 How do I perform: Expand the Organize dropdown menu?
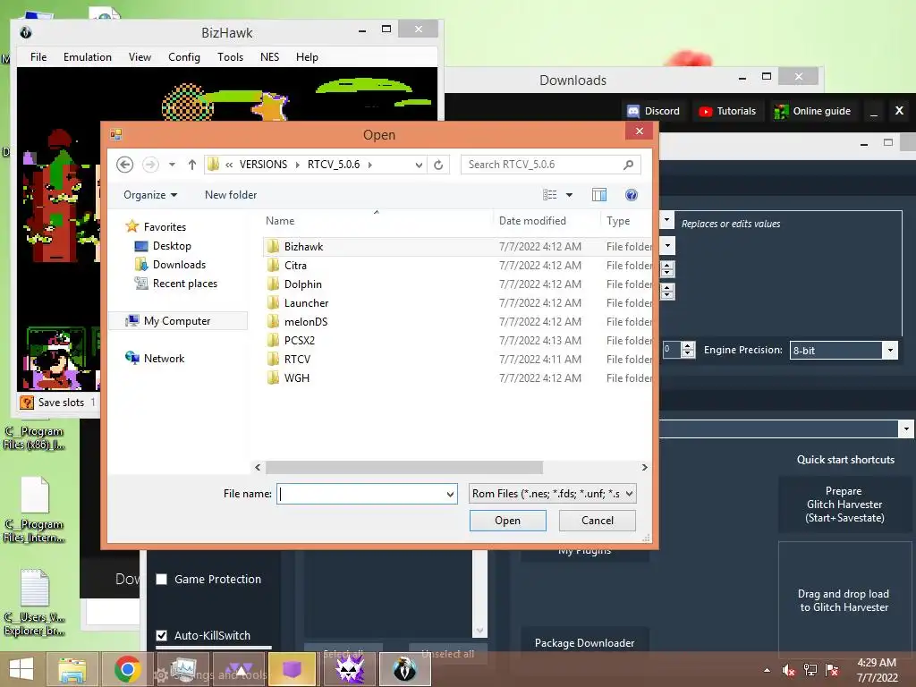click(150, 195)
